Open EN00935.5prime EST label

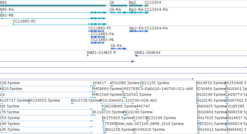point(211,106)
